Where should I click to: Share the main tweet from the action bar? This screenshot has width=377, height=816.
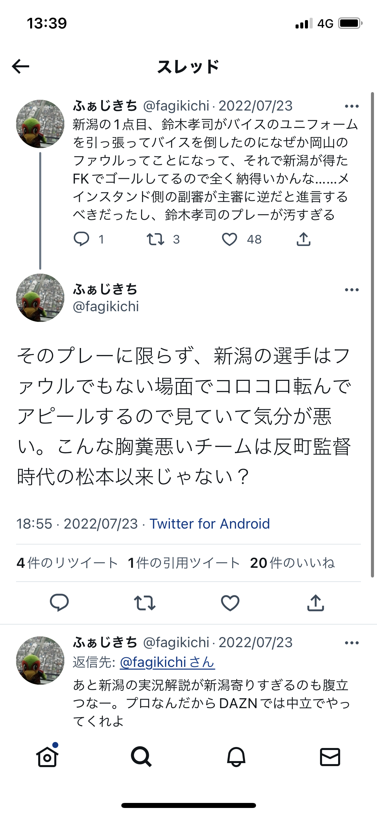pyautogui.click(x=316, y=603)
